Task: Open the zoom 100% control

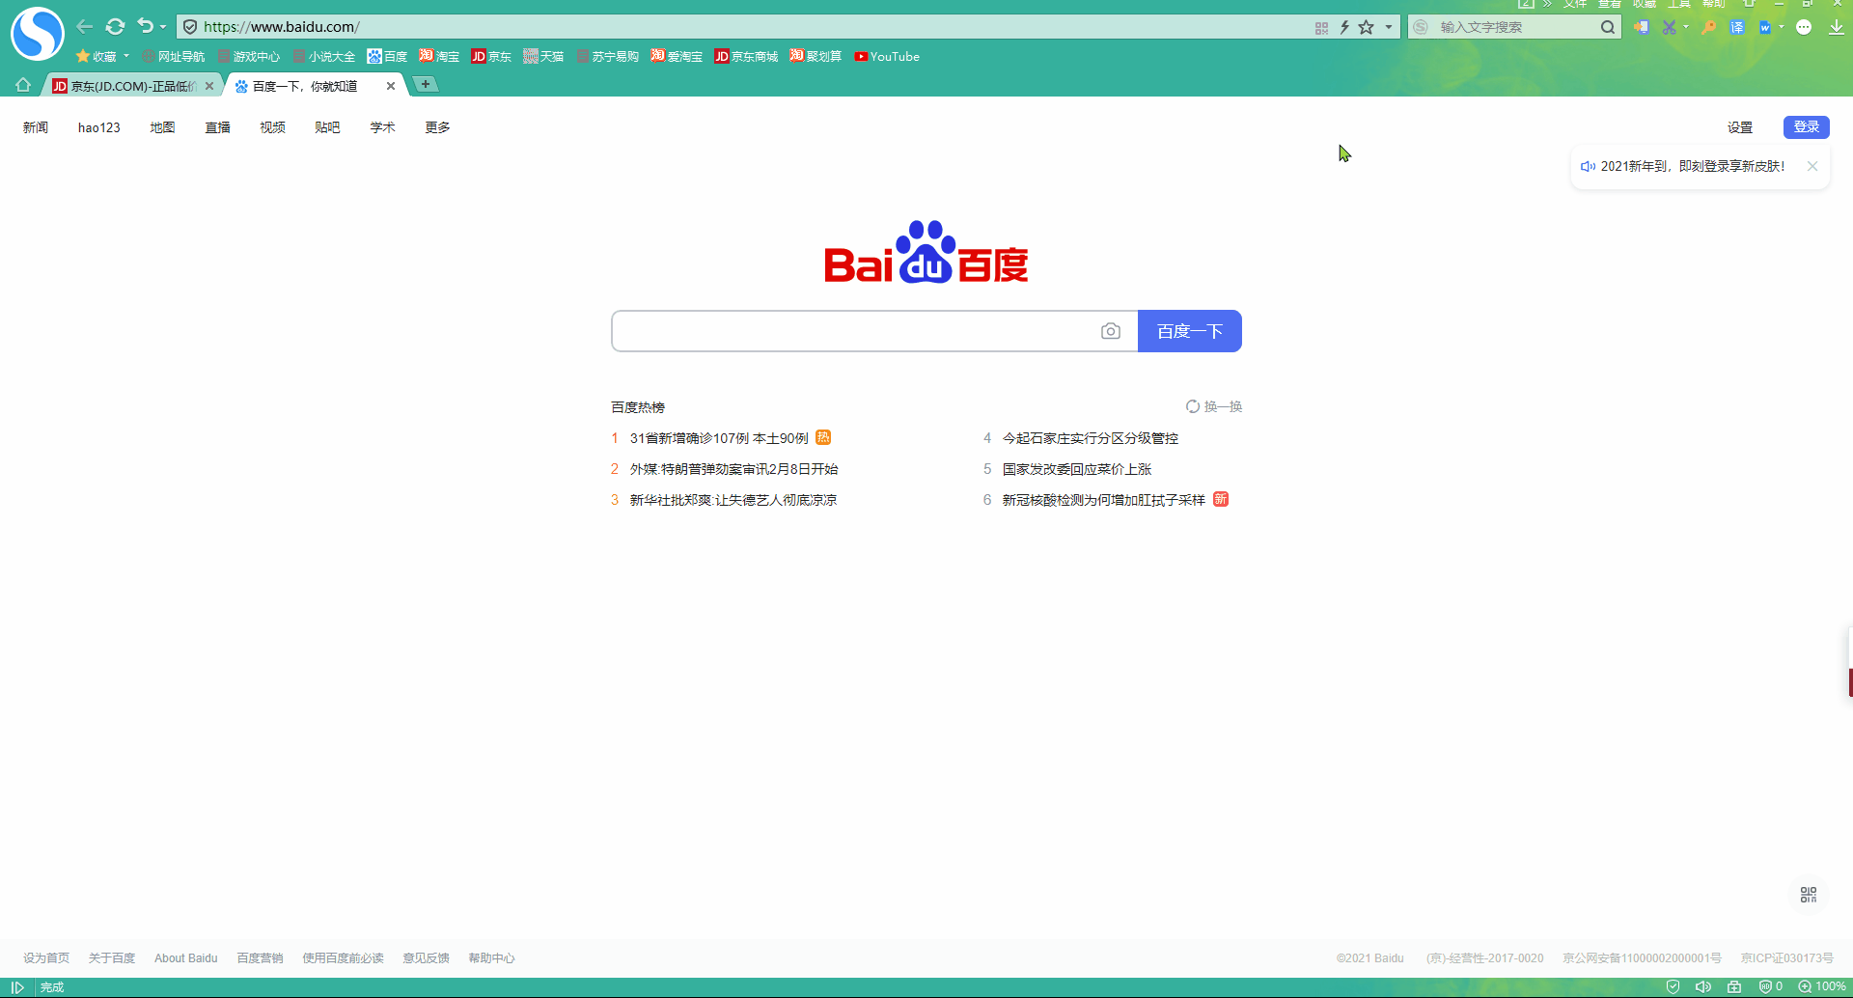Action: click(x=1822, y=986)
